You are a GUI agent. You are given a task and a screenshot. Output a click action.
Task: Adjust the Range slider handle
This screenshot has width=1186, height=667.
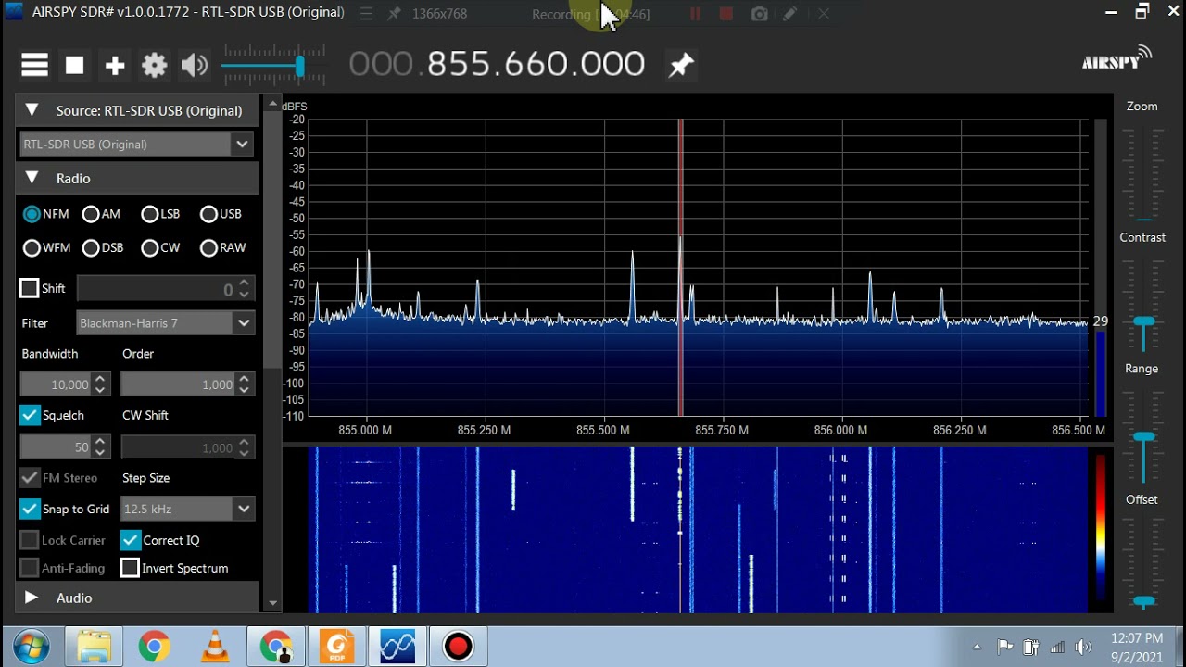(1144, 436)
